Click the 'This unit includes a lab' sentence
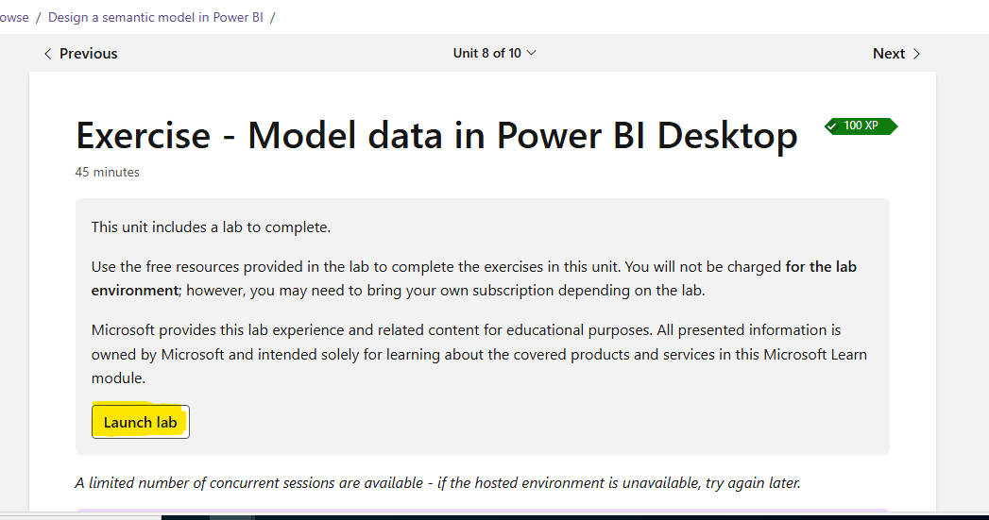Screen dimensions: 989x520 211,226
